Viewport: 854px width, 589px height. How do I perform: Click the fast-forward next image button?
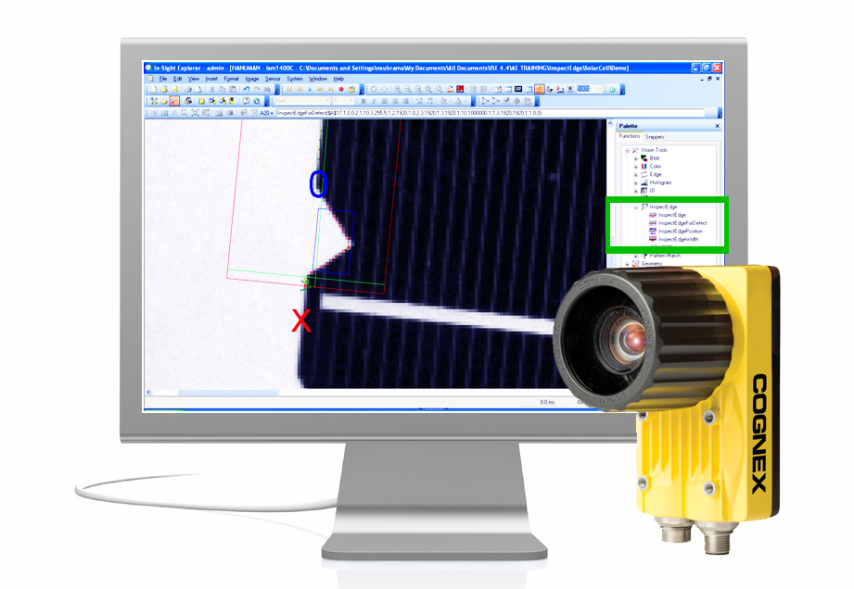tap(320, 89)
